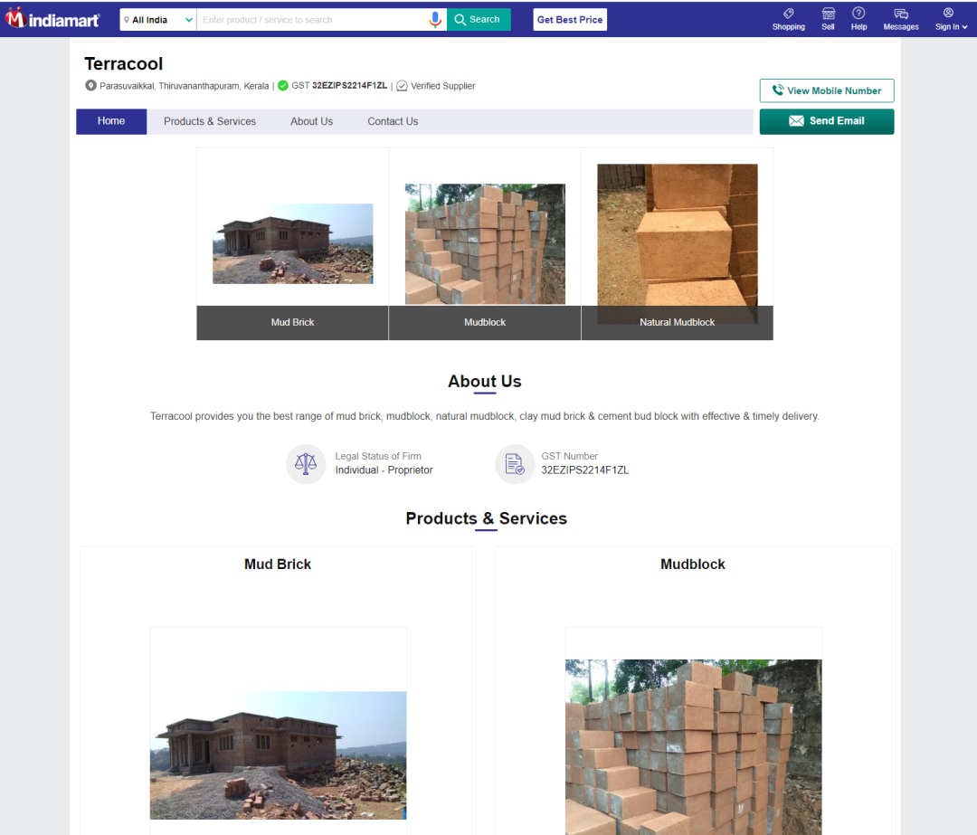977x835 pixels.
Task: Click the About Us section heading
Action: click(485, 382)
